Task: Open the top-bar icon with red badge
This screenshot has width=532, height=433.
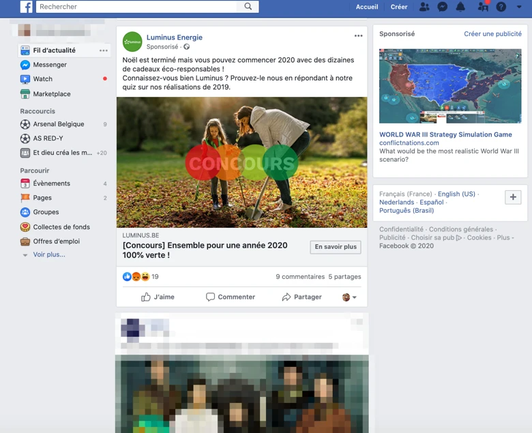Action: [483, 6]
